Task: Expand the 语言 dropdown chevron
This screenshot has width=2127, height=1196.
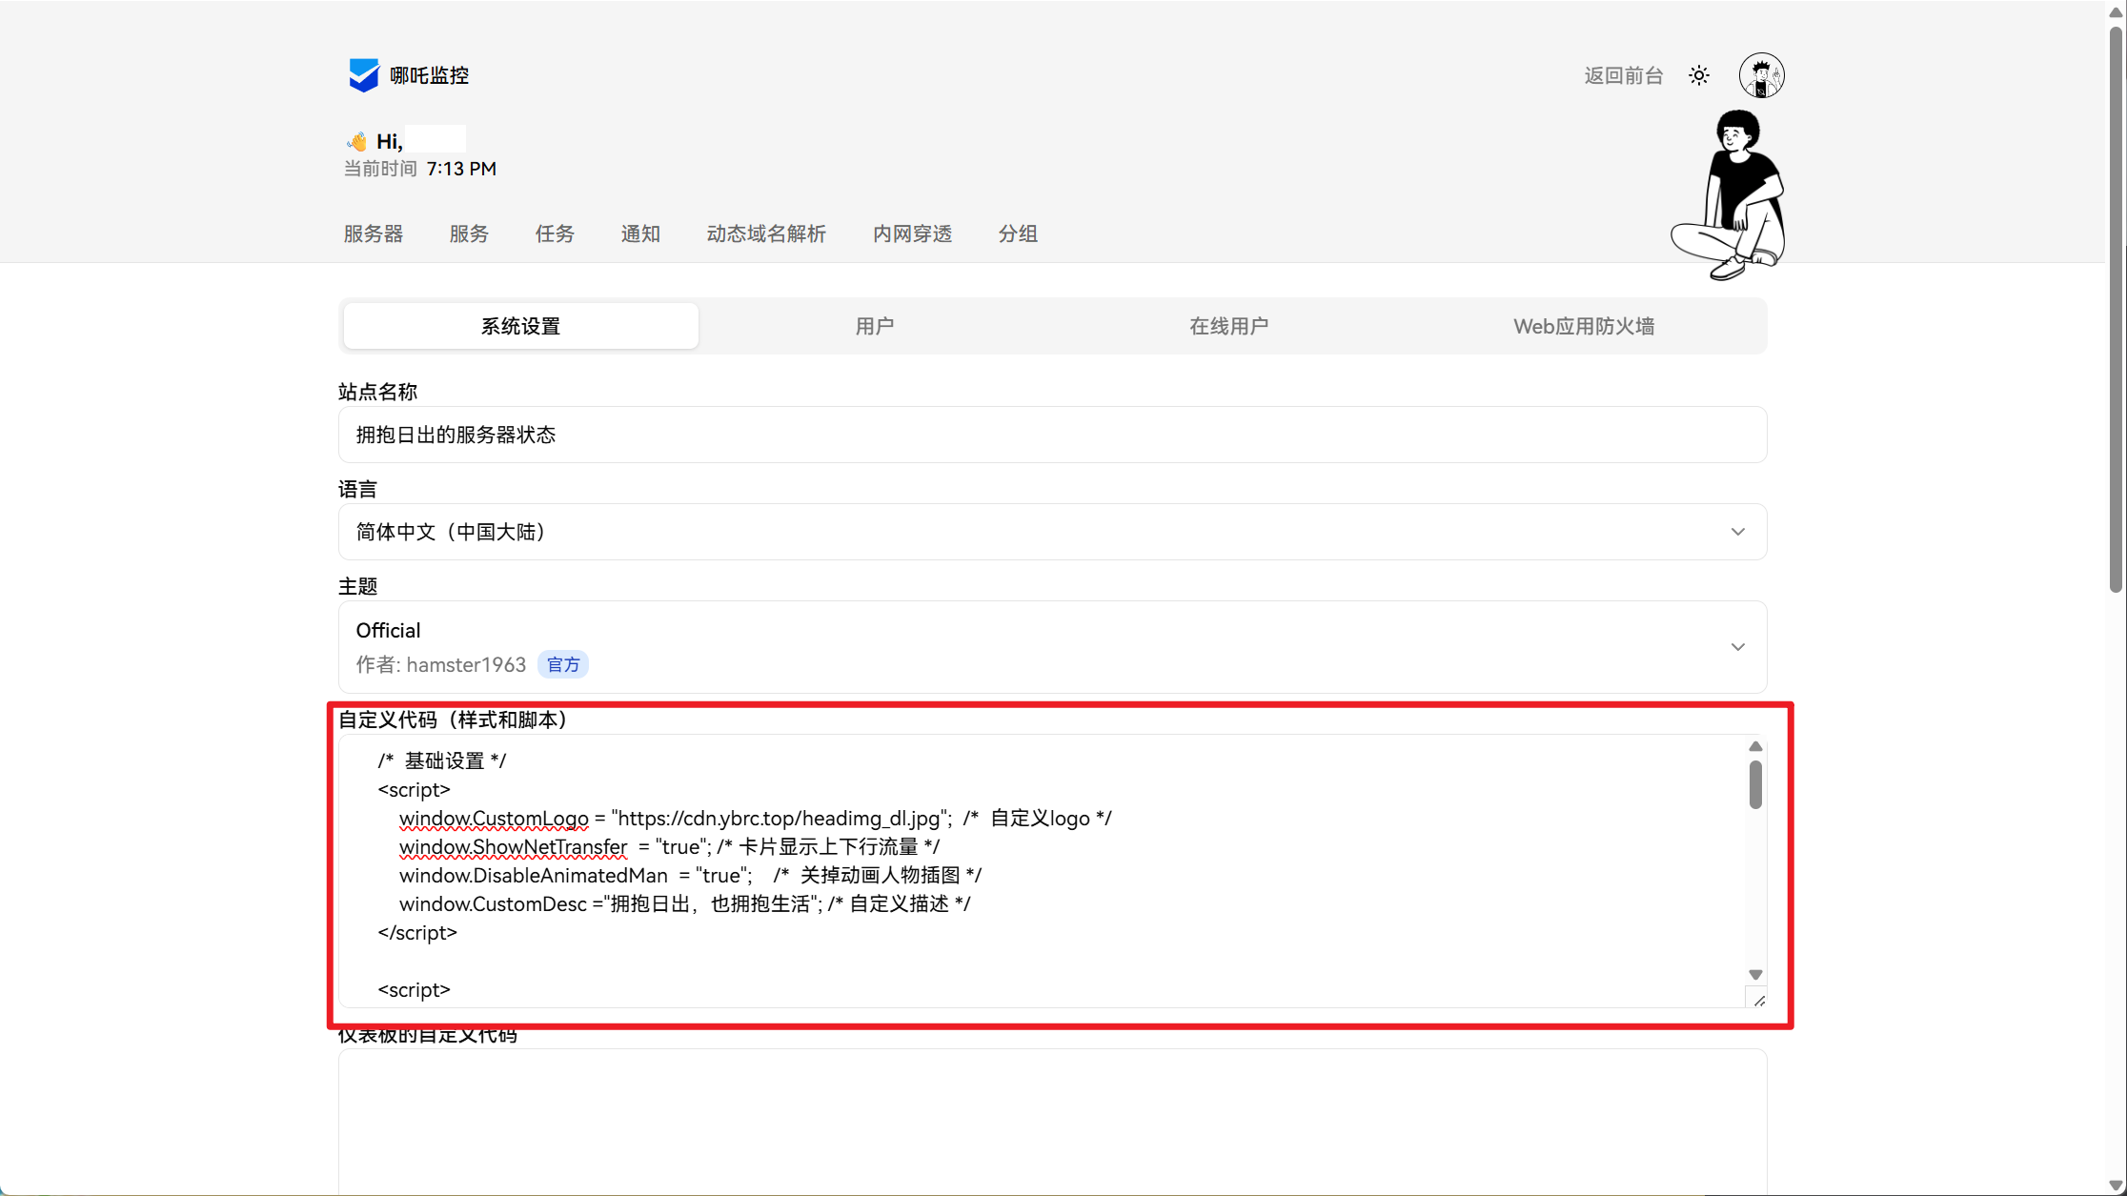Action: [x=1737, y=532]
